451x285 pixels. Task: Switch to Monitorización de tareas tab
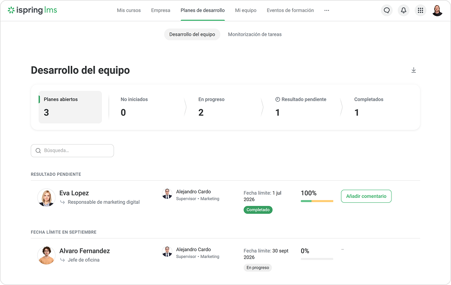pyautogui.click(x=254, y=34)
